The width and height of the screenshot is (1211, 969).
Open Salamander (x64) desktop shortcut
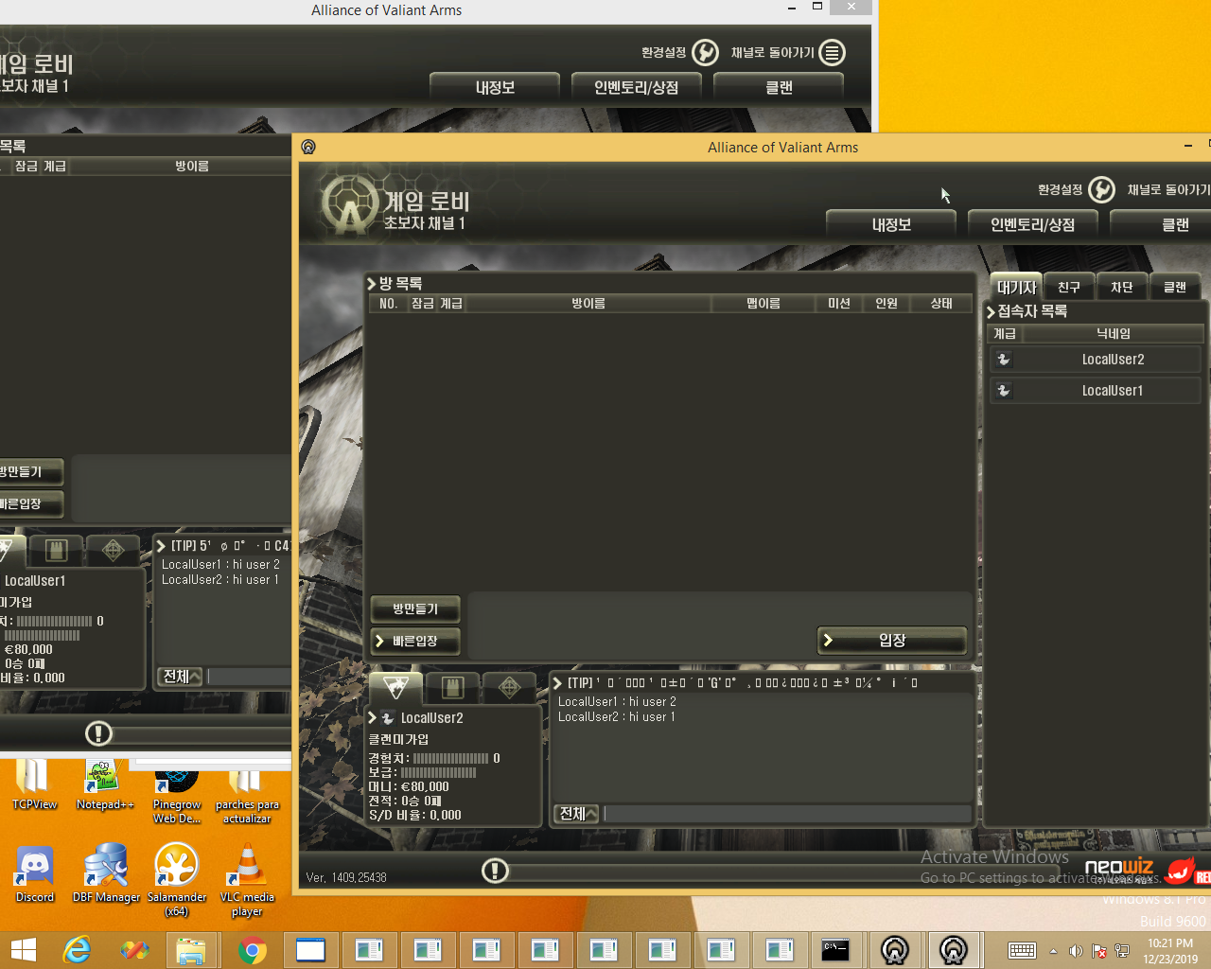(x=177, y=880)
